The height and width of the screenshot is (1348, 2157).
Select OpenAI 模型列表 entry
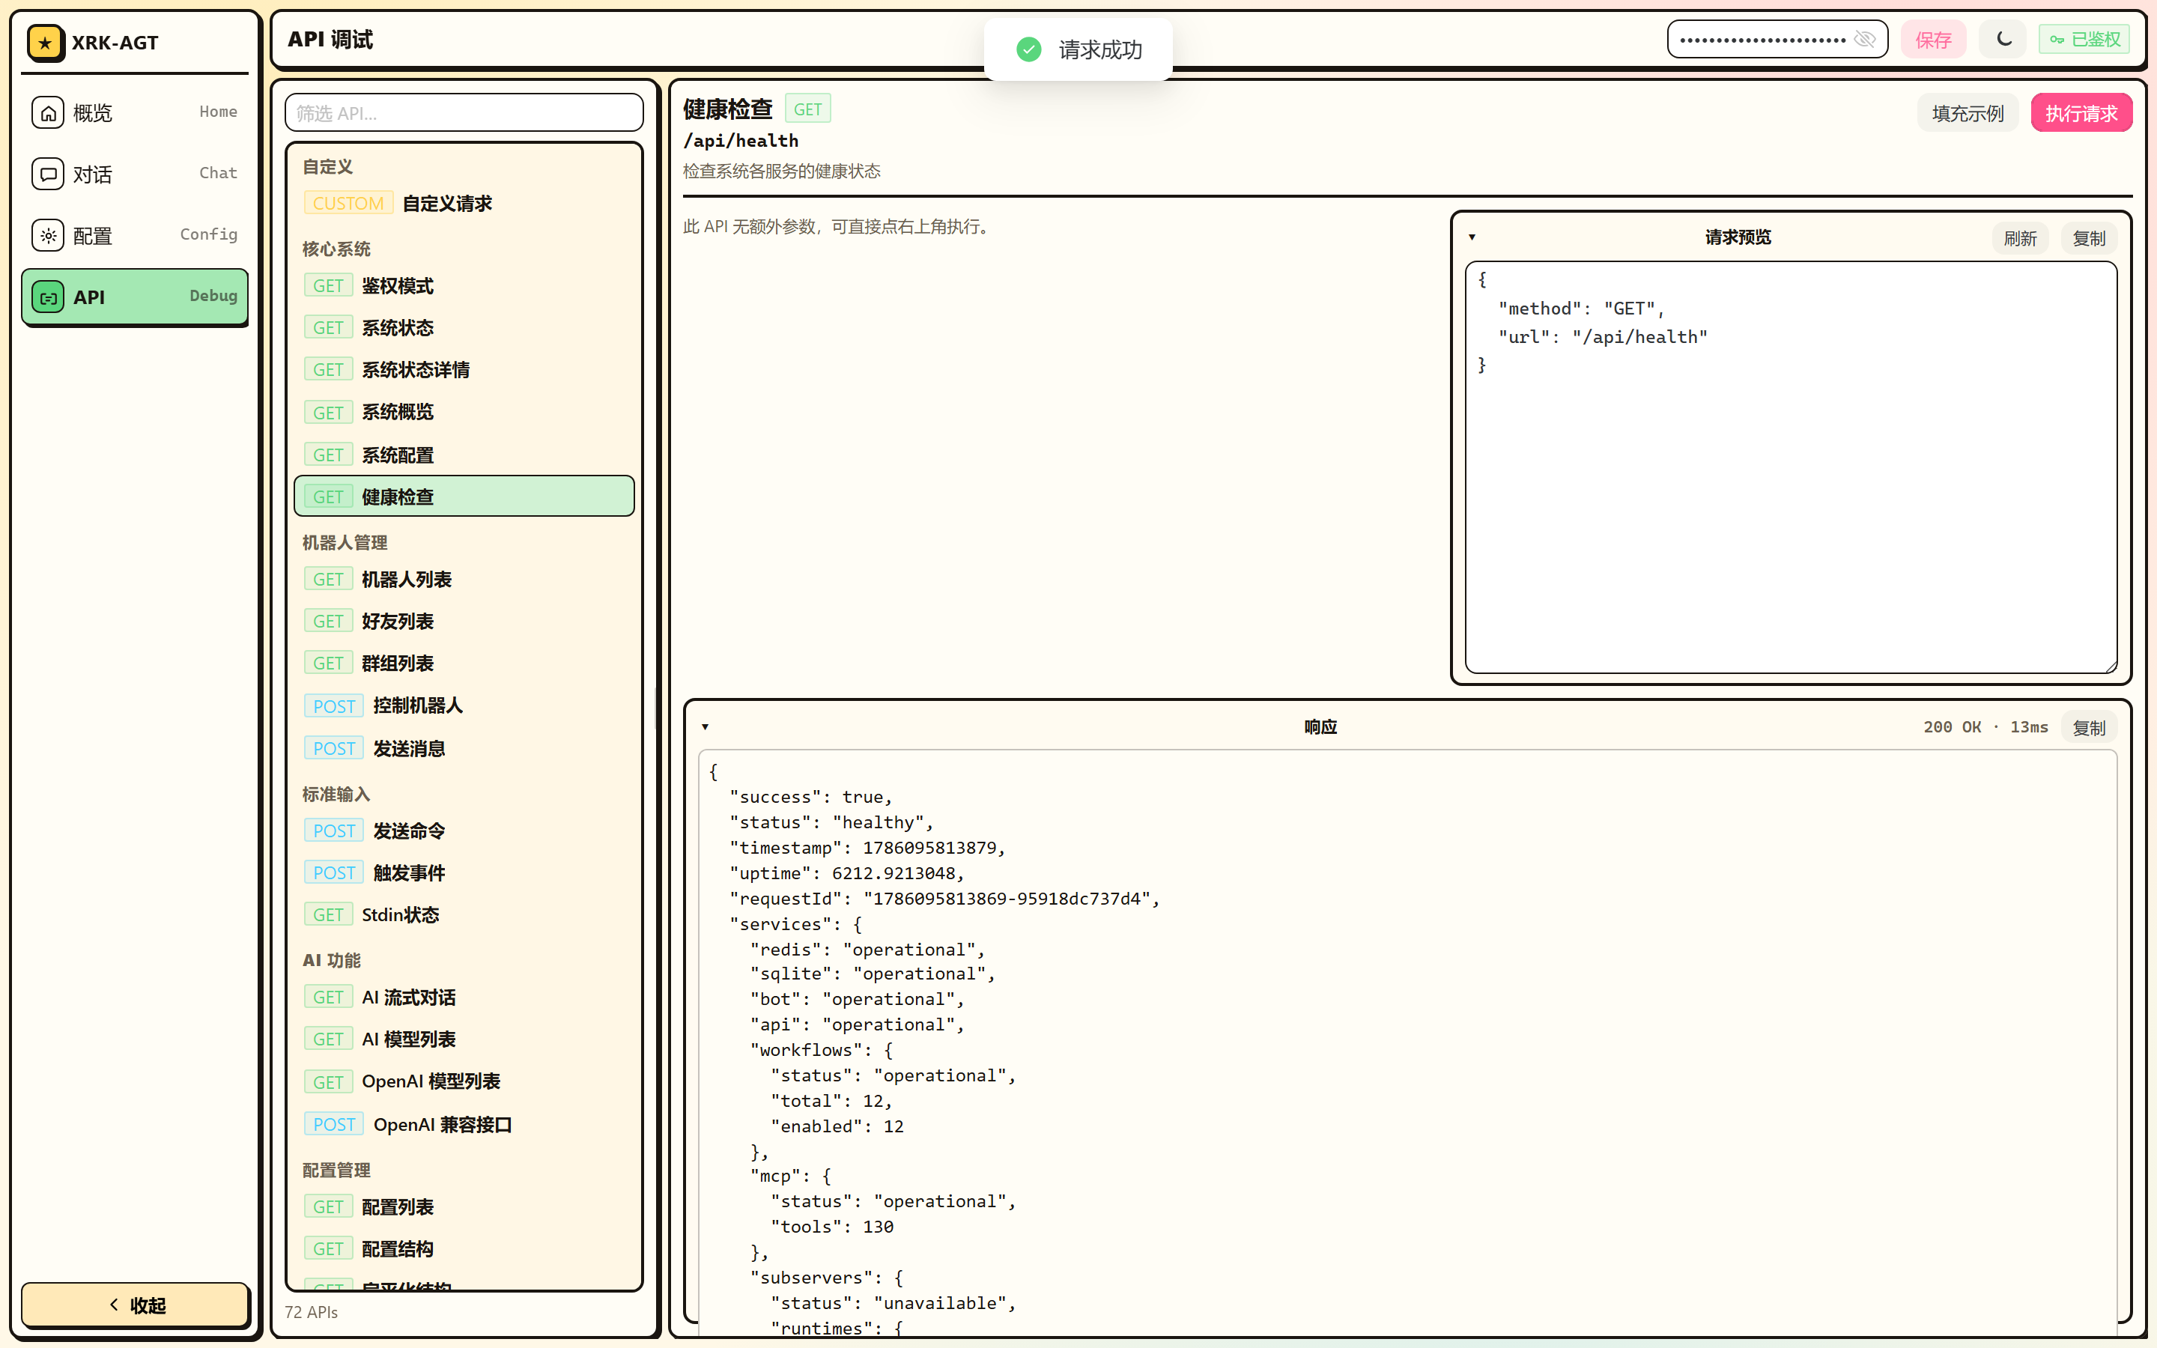[x=464, y=1081]
